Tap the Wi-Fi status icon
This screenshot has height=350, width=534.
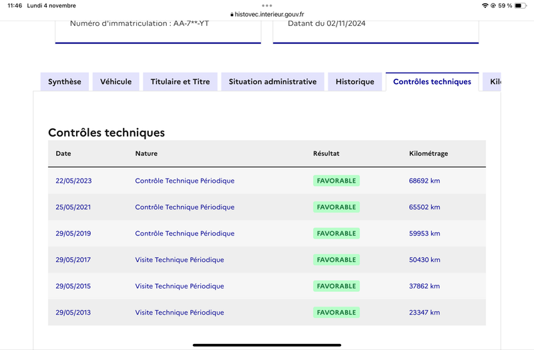pyautogui.click(x=485, y=5)
